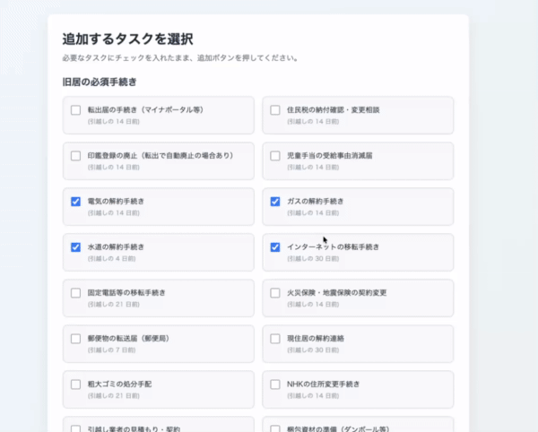Check the 火災保険・地震保険の契約変更 checkbox
Image resolution: width=538 pixels, height=432 pixels.
[x=275, y=293]
